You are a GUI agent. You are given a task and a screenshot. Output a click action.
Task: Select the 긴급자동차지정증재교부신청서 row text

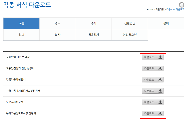(23, 91)
